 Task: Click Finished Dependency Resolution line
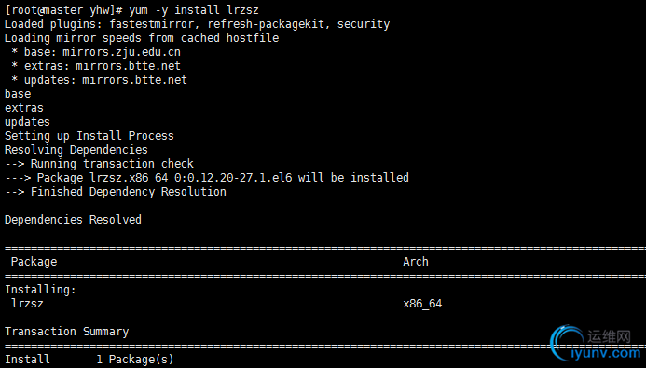tap(116, 192)
